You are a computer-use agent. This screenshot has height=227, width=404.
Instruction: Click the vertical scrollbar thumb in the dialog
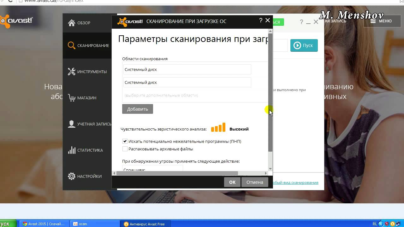[x=270, y=92]
